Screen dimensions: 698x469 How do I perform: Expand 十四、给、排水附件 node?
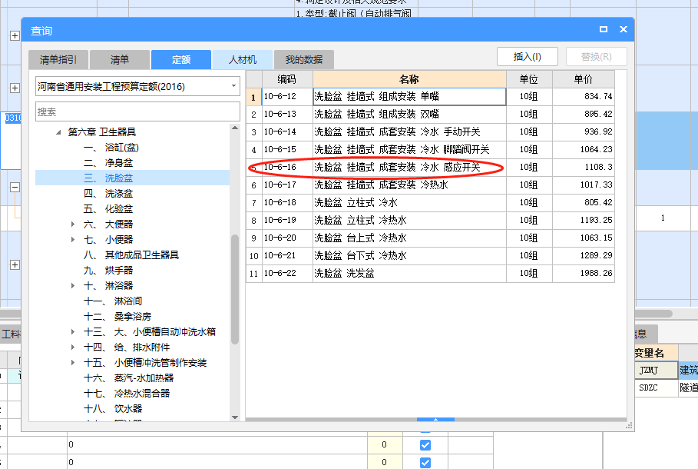pyautogui.click(x=72, y=348)
